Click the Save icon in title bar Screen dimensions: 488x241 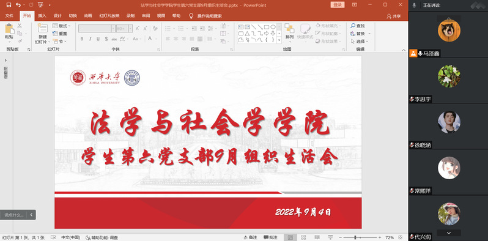(9, 5)
